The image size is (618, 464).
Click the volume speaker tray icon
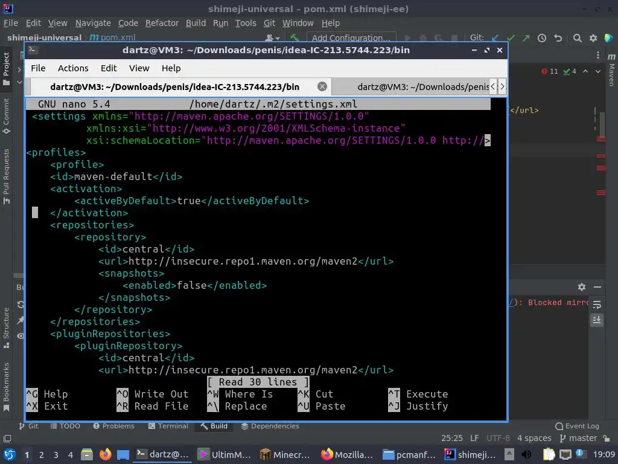click(526, 454)
